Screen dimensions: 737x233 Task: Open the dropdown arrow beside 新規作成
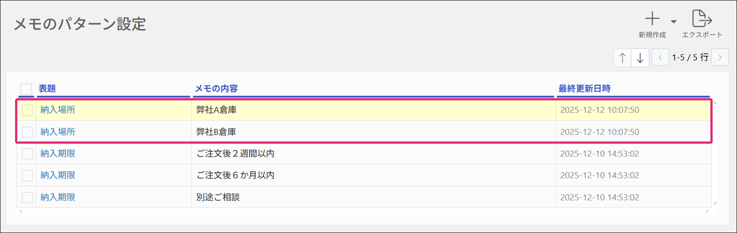pos(674,22)
